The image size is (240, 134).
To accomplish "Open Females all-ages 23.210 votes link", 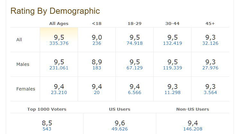I will [59, 92].
